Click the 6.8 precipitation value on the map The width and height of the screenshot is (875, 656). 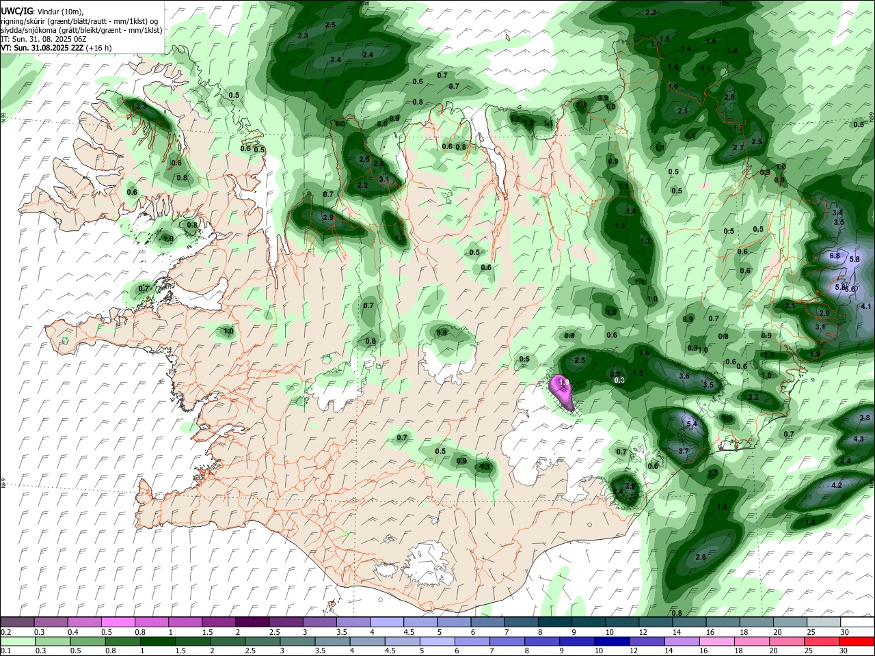tap(834, 256)
